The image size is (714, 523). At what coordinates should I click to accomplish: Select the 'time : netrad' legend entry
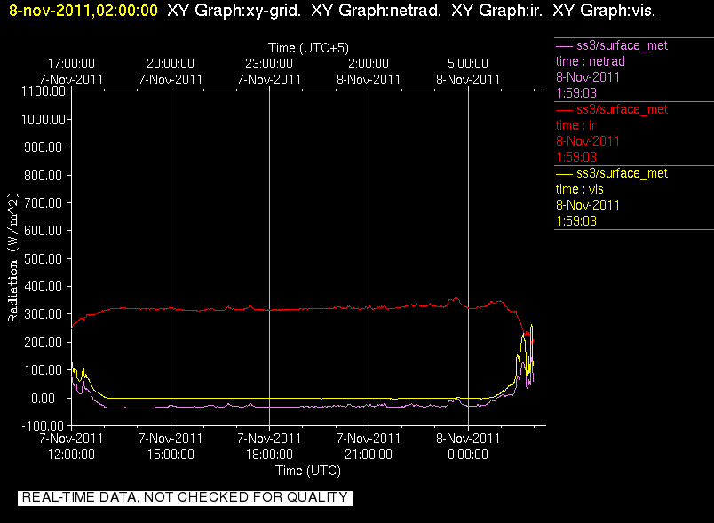tap(591, 61)
